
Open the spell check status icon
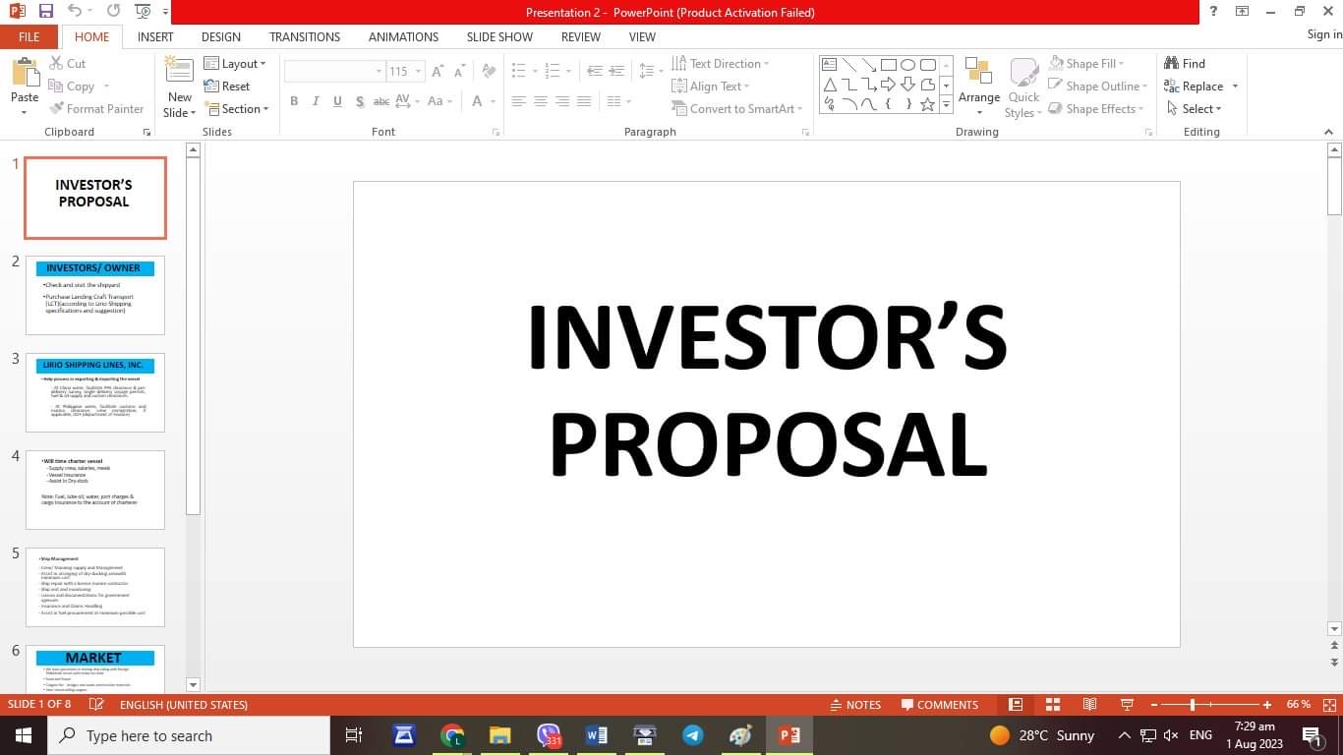coord(95,705)
